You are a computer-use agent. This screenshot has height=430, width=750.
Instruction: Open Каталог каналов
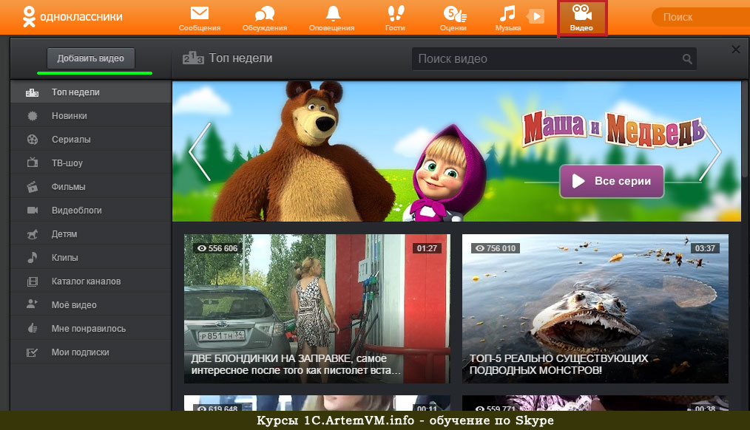pos(91,281)
